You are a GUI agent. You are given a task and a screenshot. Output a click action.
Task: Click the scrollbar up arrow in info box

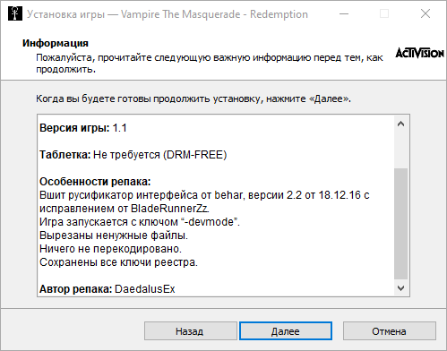point(400,124)
